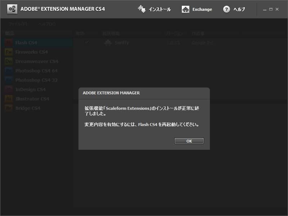
Task: Maximize the Extension Manager window
Action: click(x=271, y=9)
